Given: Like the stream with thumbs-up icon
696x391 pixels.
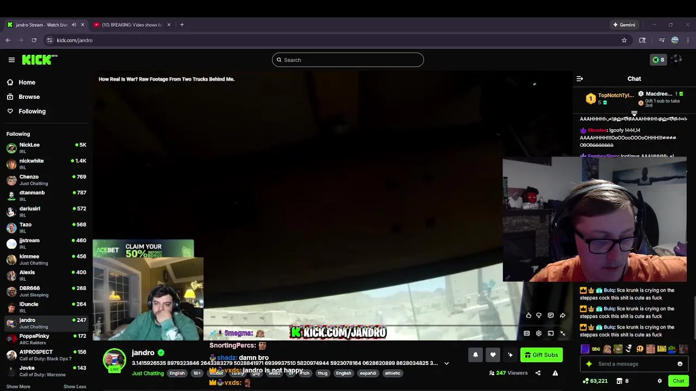Looking at the screenshot, I should 529,316.
